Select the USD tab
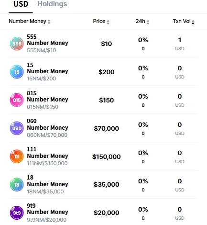 (21, 4)
